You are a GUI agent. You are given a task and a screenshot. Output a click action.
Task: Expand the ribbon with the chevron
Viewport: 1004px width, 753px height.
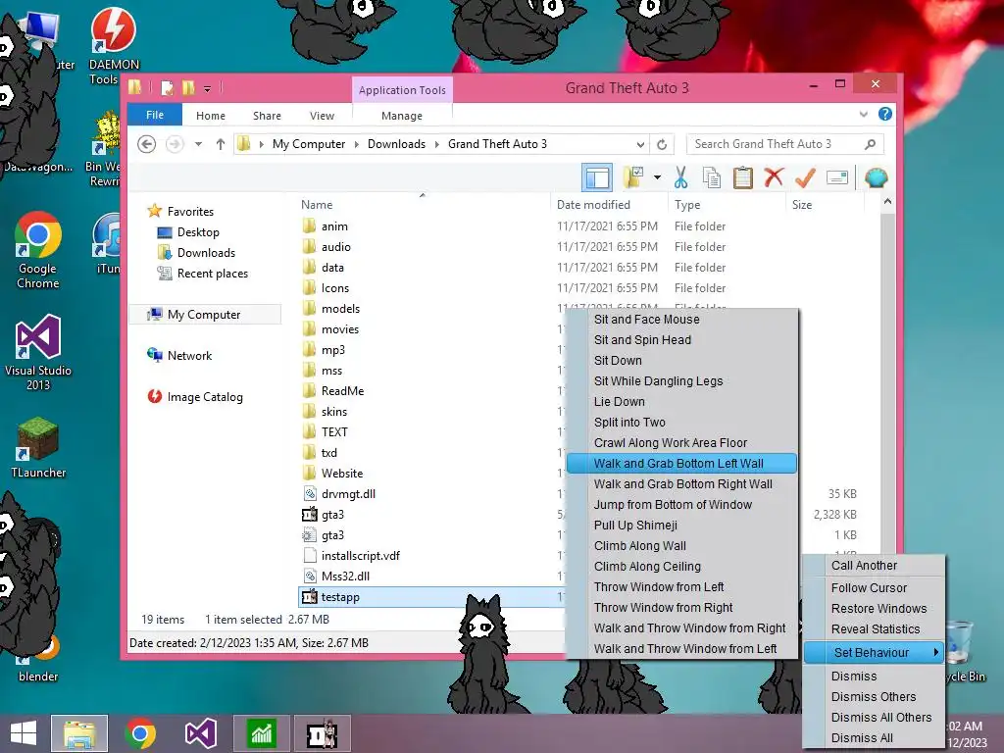(863, 115)
